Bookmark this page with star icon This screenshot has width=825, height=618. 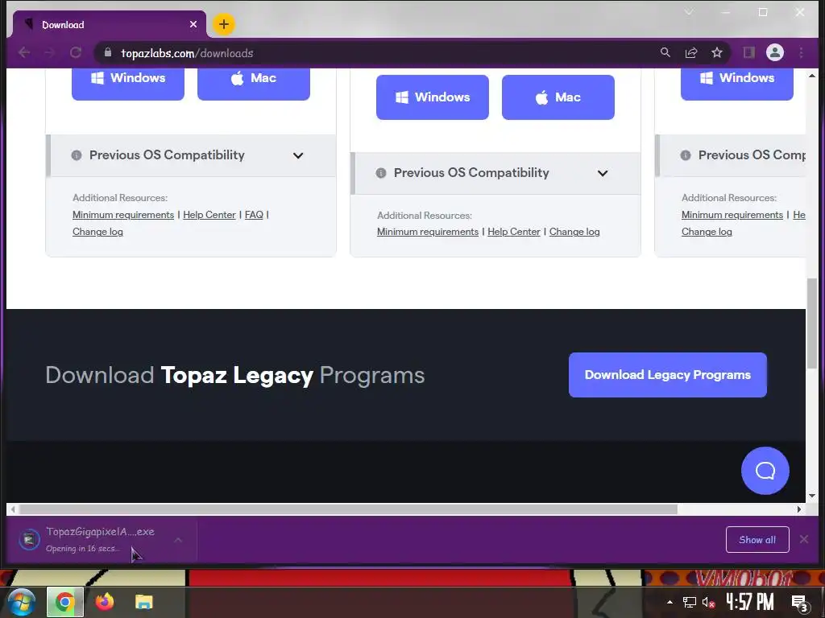[716, 52]
